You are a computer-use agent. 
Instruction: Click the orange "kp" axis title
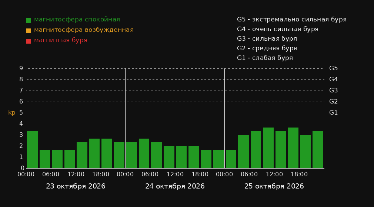(12, 113)
